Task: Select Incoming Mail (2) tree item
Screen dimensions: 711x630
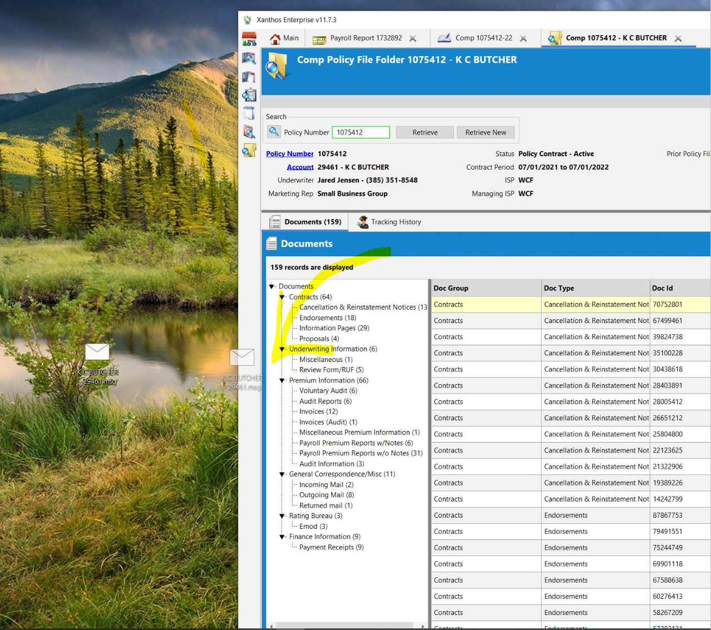Action: [x=327, y=485]
